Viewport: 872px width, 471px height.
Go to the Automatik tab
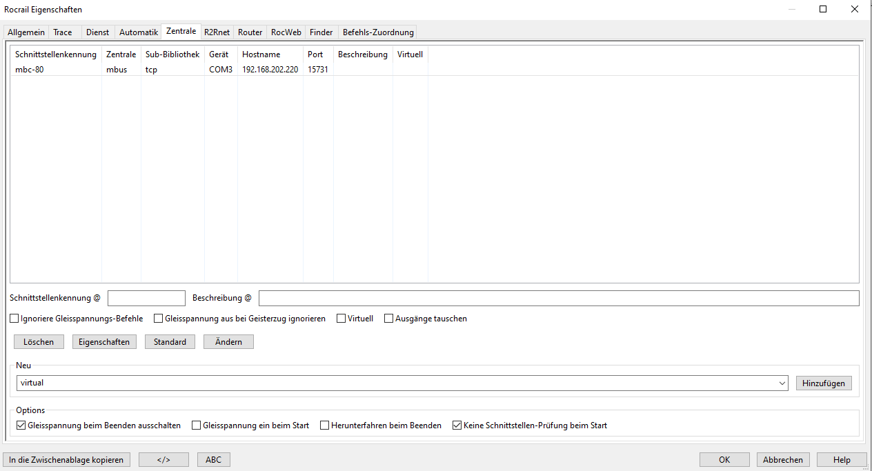[x=139, y=32]
